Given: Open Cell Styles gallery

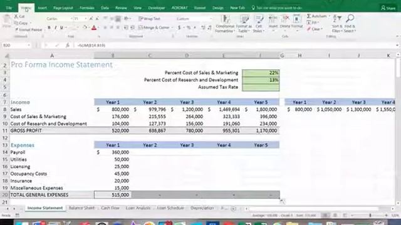Looking at the screenshot, I should pos(259,24).
